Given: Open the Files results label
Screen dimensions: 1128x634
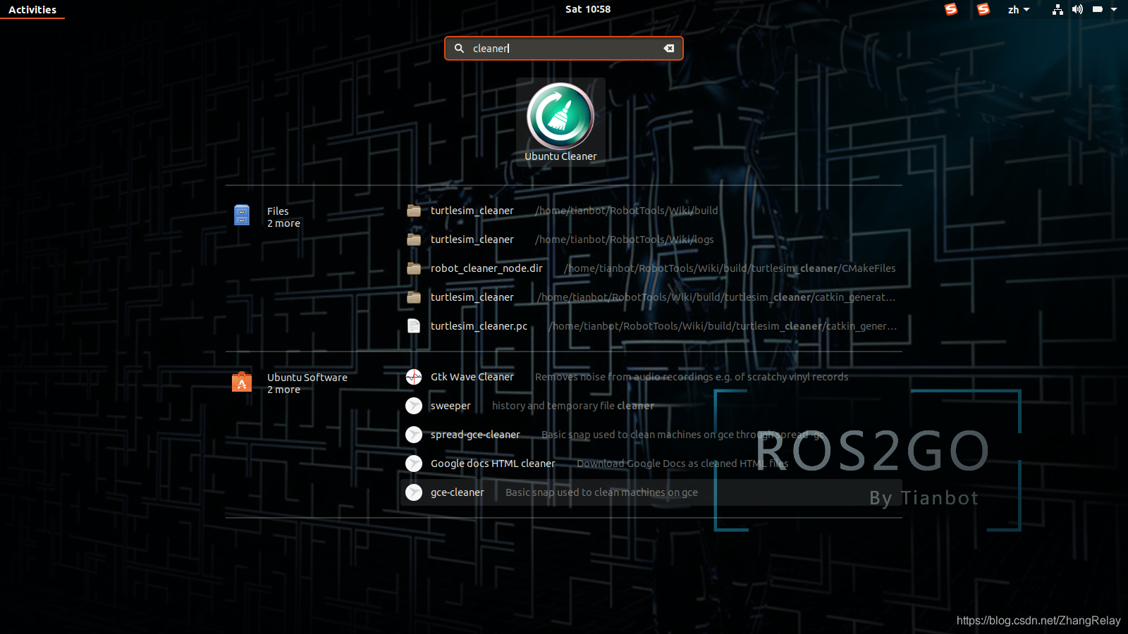Looking at the screenshot, I should [278, 211].
